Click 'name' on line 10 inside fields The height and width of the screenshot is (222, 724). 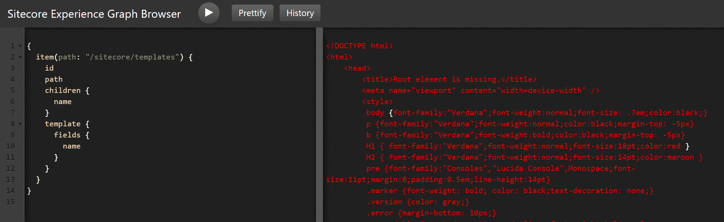(x=72, y=146)
